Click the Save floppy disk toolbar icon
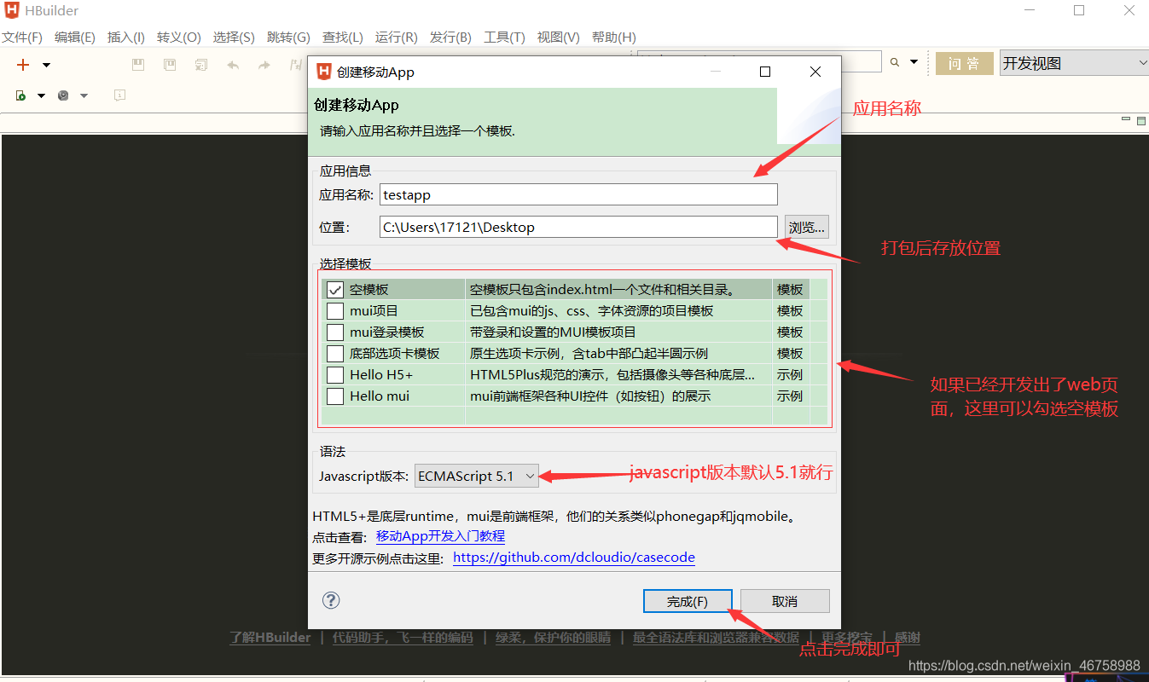 138,65
